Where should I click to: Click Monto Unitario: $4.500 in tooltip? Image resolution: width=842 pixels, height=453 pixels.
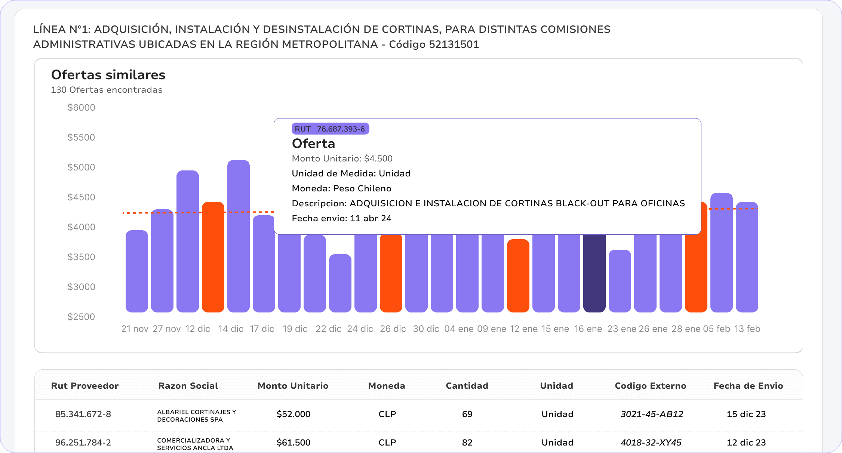[342, 158]
